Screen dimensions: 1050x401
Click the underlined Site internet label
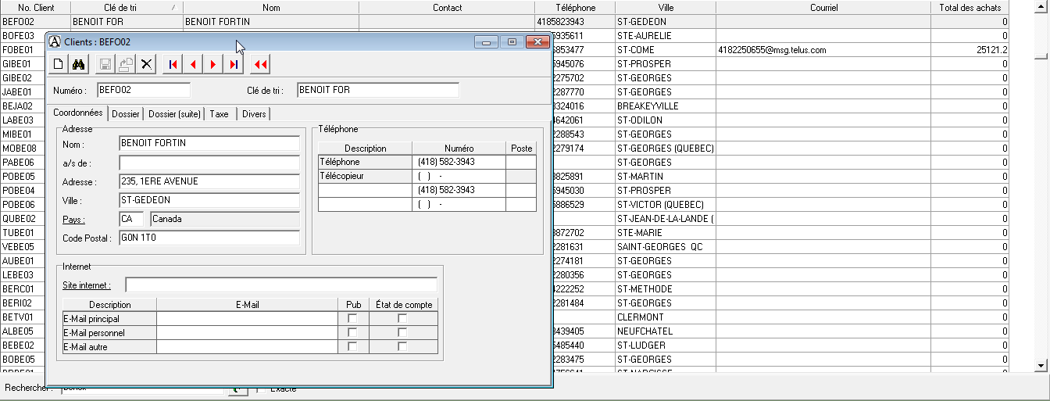(87, 285)
